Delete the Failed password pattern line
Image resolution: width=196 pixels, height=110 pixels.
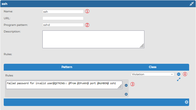[126, 85]
